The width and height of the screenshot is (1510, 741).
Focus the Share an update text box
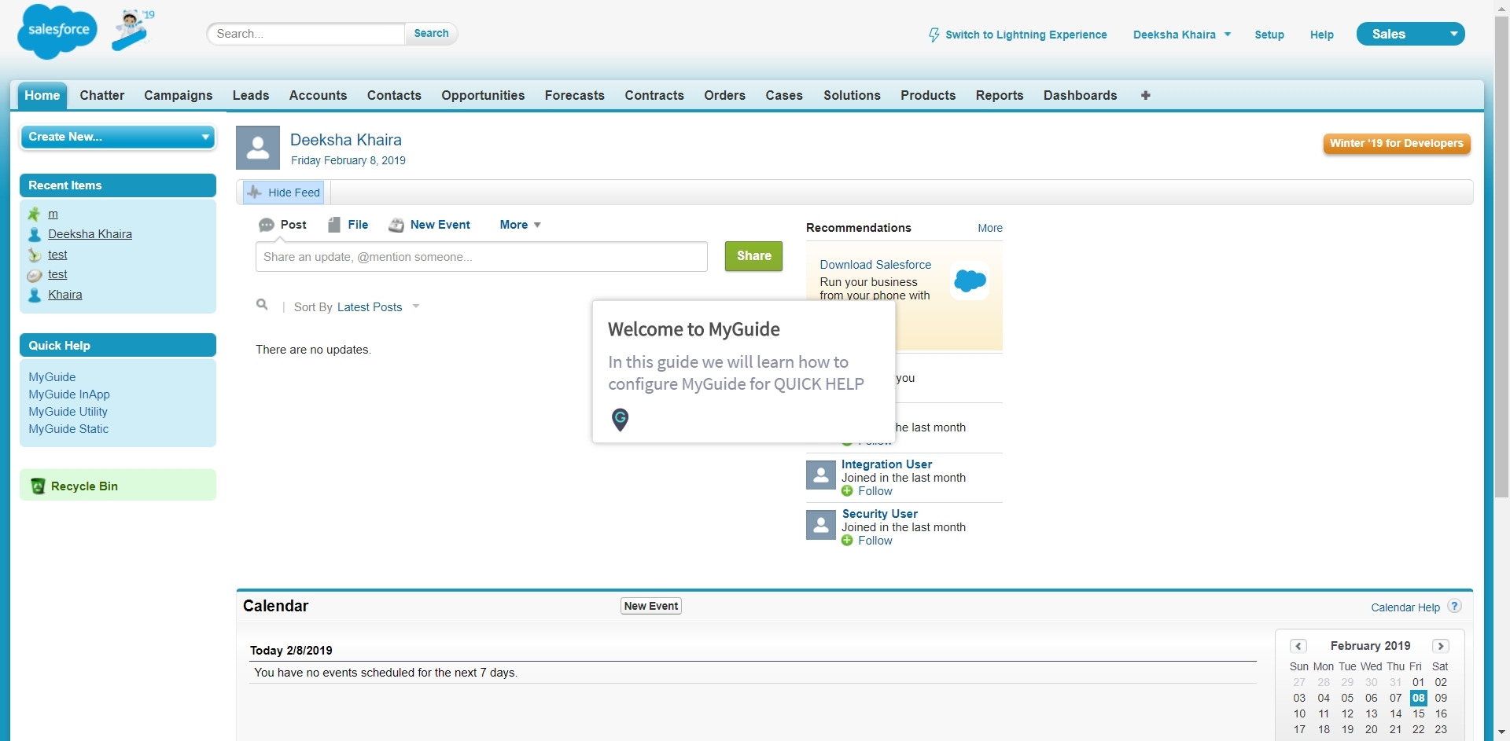[x=481, y=257]
